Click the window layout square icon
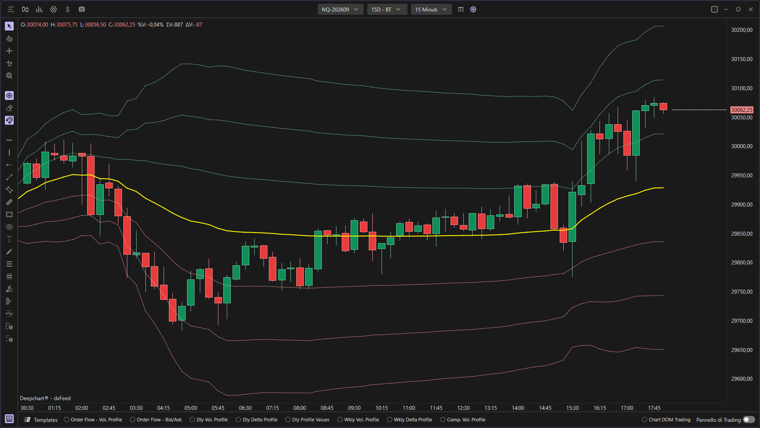 pyautogui.click(x=714, y=9)
